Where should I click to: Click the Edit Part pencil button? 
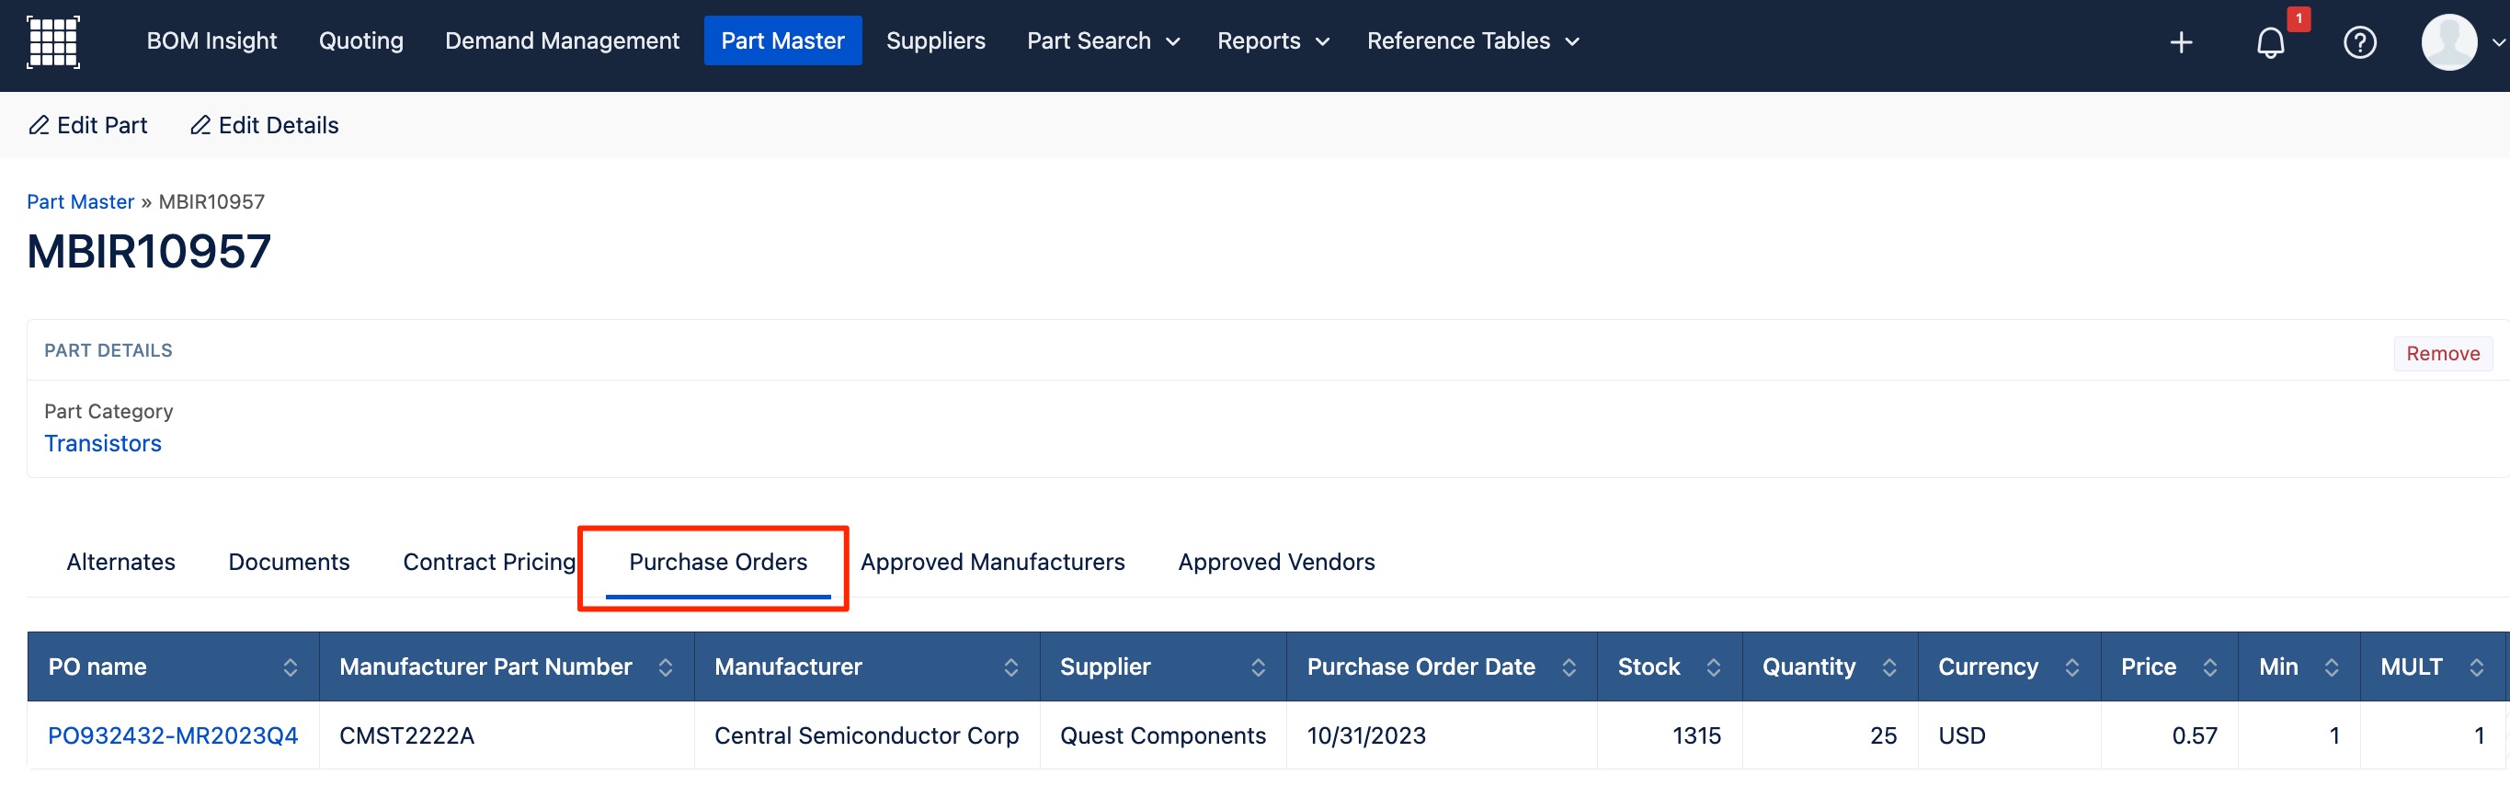coord(87,125)
